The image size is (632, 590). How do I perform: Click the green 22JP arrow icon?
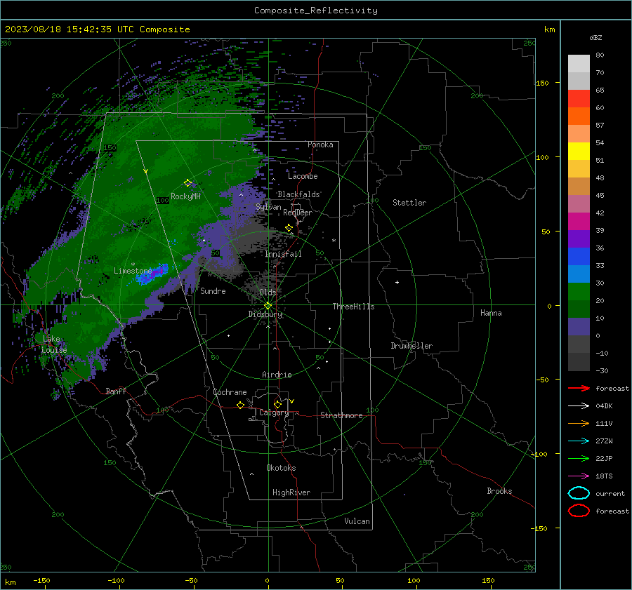point(579,458)
